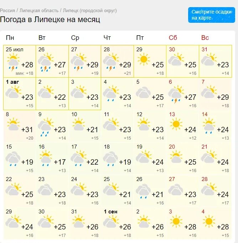Click the thunderstorm icon for 25 июл
The height and width of the screenshot is (243, 238).
pyautogui.click(x=13, y=62)
